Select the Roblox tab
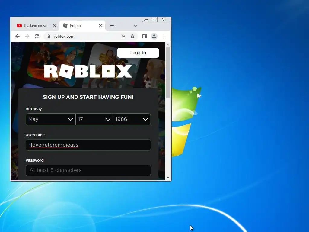Screen dimensions: 309x232 coord(82,26)
